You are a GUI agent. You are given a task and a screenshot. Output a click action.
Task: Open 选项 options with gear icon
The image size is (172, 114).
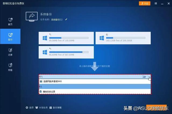tap(30, 108)
